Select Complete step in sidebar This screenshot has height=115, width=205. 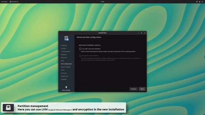coord(64,79)
